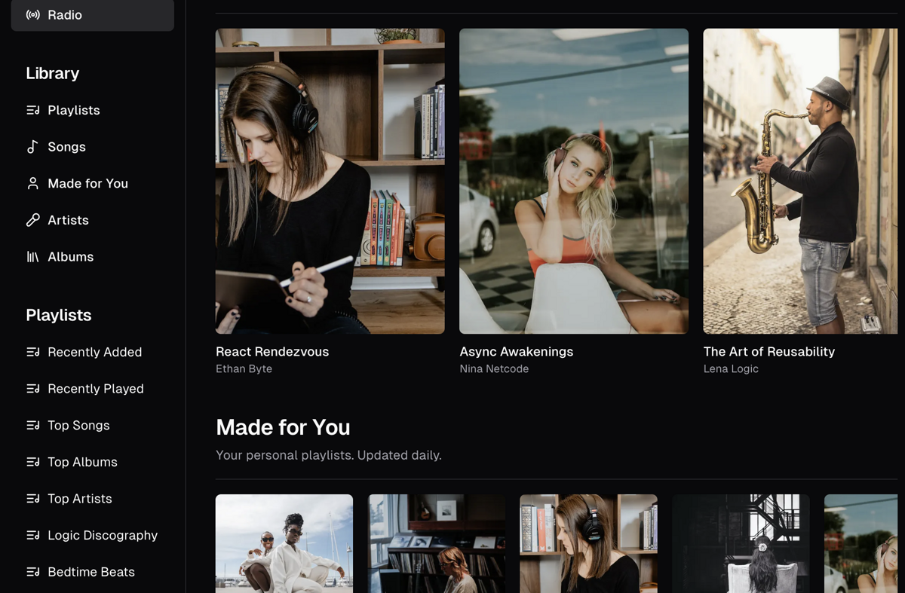Open the React Rendezvous album cover
905x593 pixels.
[330, 181]
